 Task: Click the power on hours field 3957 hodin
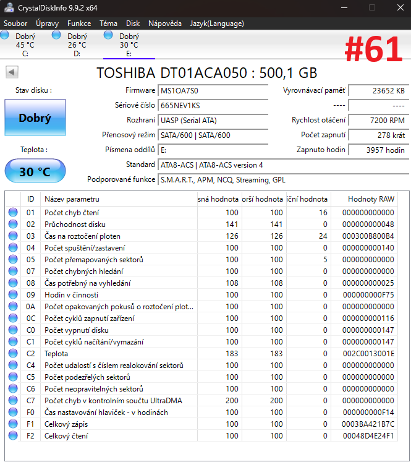click(379, 150)
